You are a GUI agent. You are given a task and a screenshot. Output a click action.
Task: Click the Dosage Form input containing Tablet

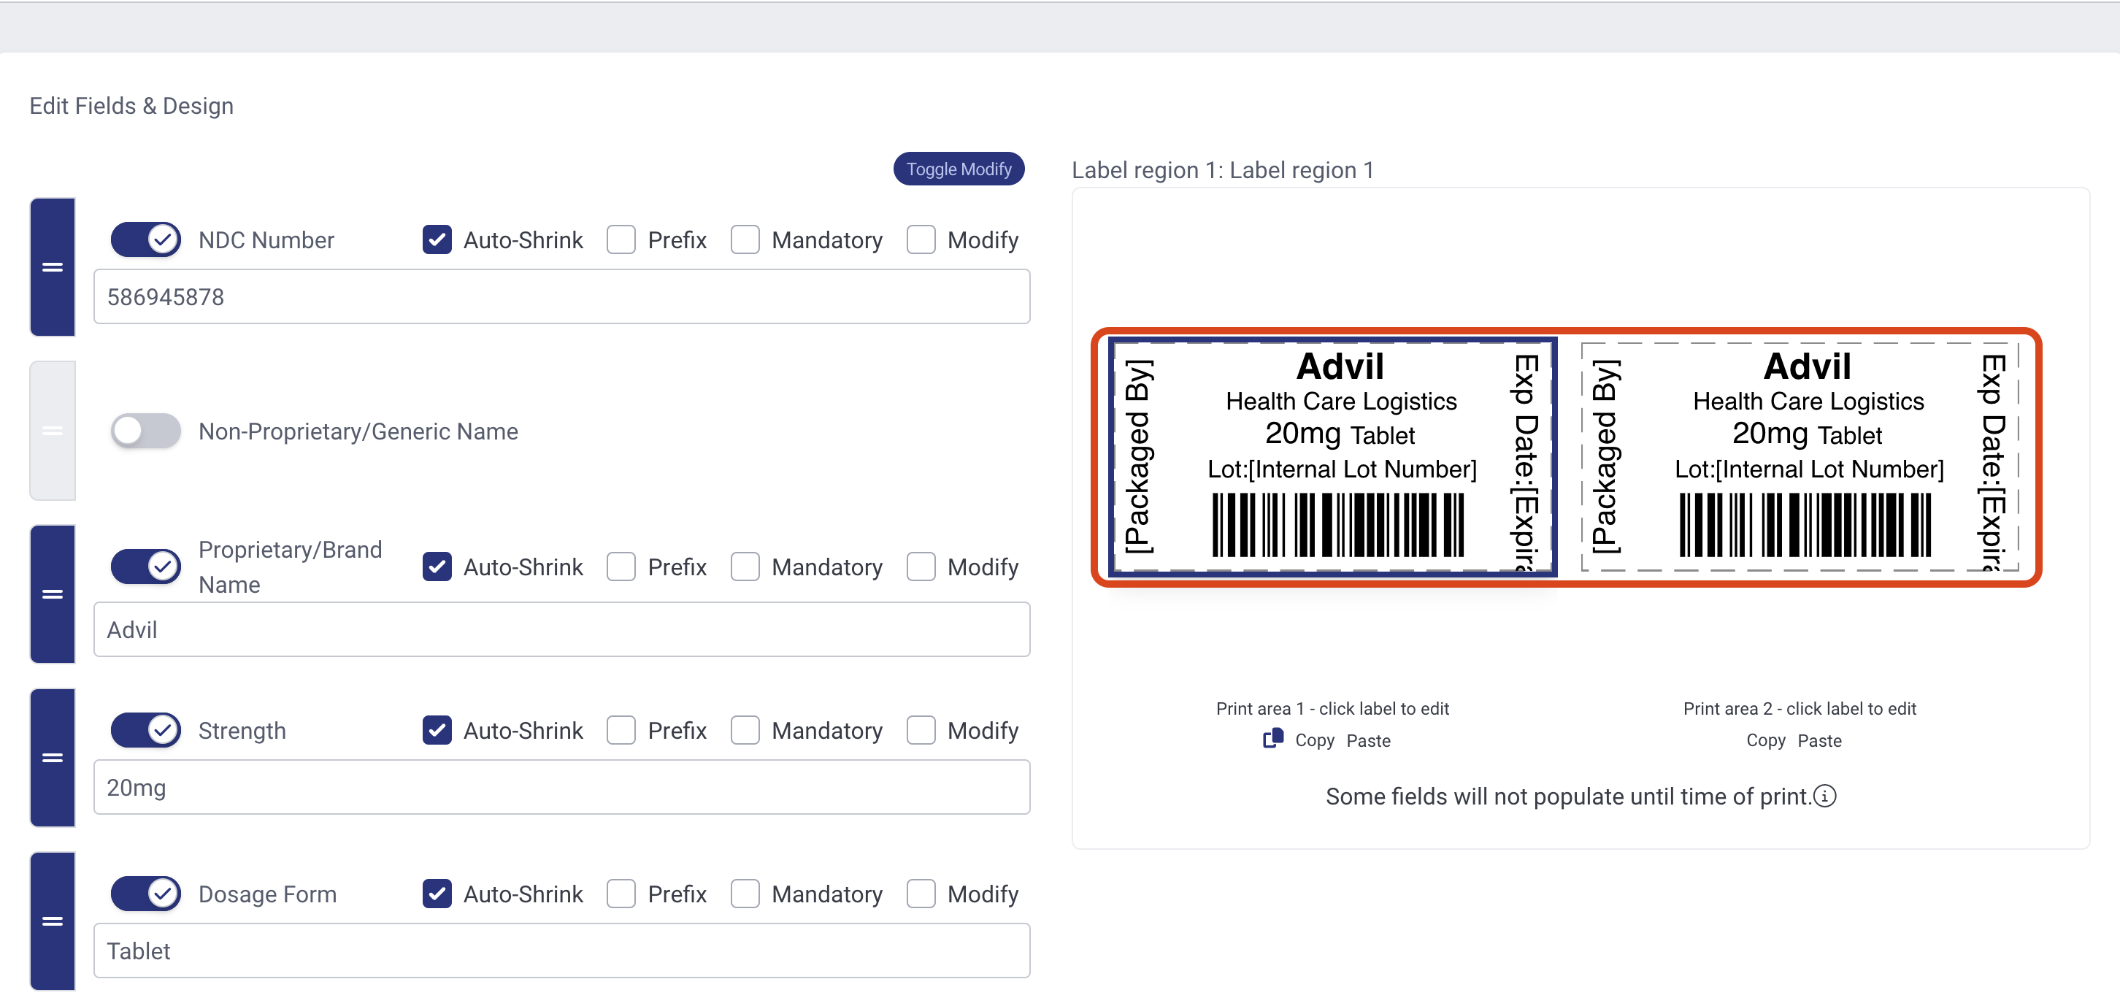click(561, 950)
